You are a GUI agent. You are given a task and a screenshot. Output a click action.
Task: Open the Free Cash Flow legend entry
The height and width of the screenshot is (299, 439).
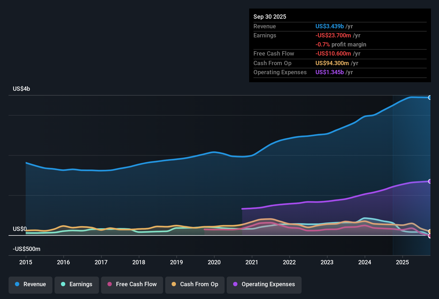pyautogui.click(x=132, y=284)
